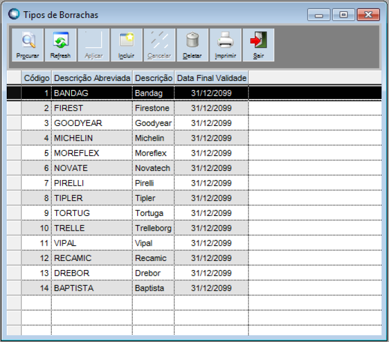Click the validity date in Trelleborg row

point(211,228)
